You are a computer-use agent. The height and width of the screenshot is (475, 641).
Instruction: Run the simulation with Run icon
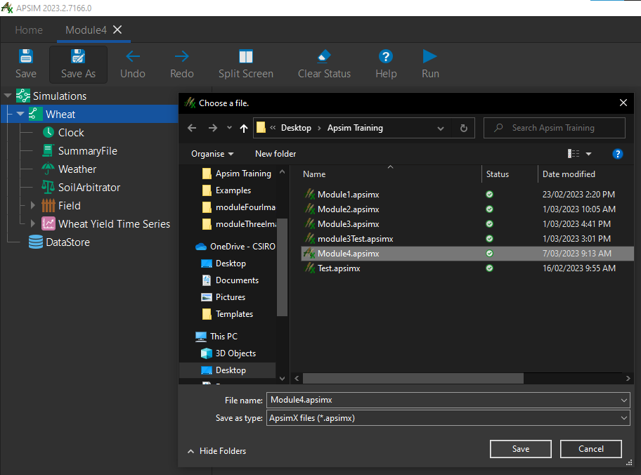(430, 56)
